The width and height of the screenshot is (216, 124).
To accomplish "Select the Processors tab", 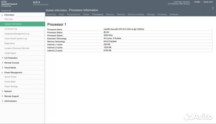I will [98, 14].
